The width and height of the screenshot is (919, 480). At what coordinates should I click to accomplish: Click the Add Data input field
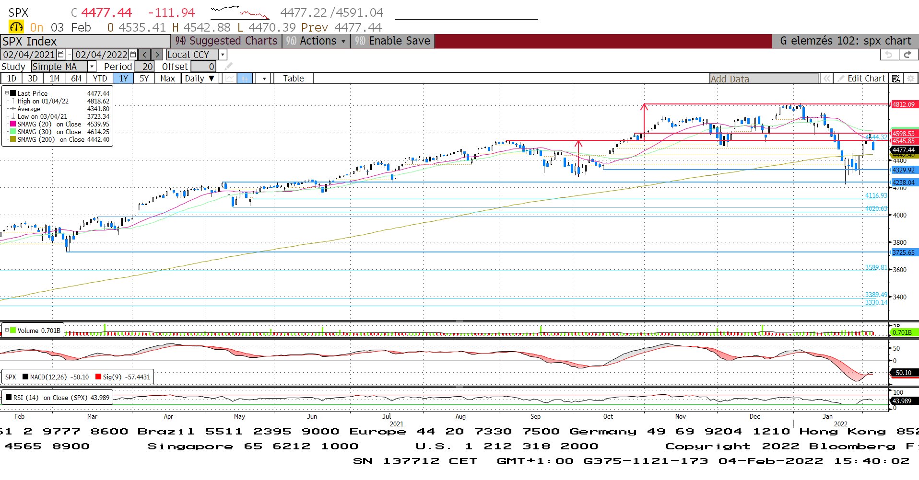(764, 79)
